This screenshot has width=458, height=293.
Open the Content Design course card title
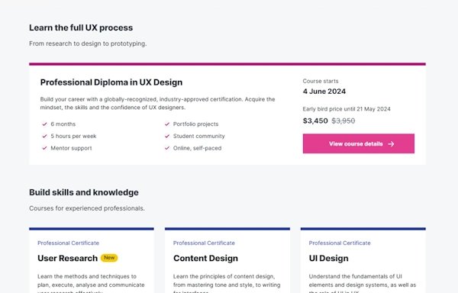[x=205, y=258]
